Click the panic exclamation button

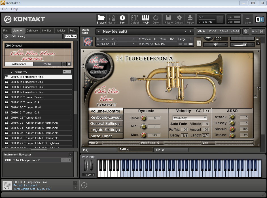click(220, 19)
